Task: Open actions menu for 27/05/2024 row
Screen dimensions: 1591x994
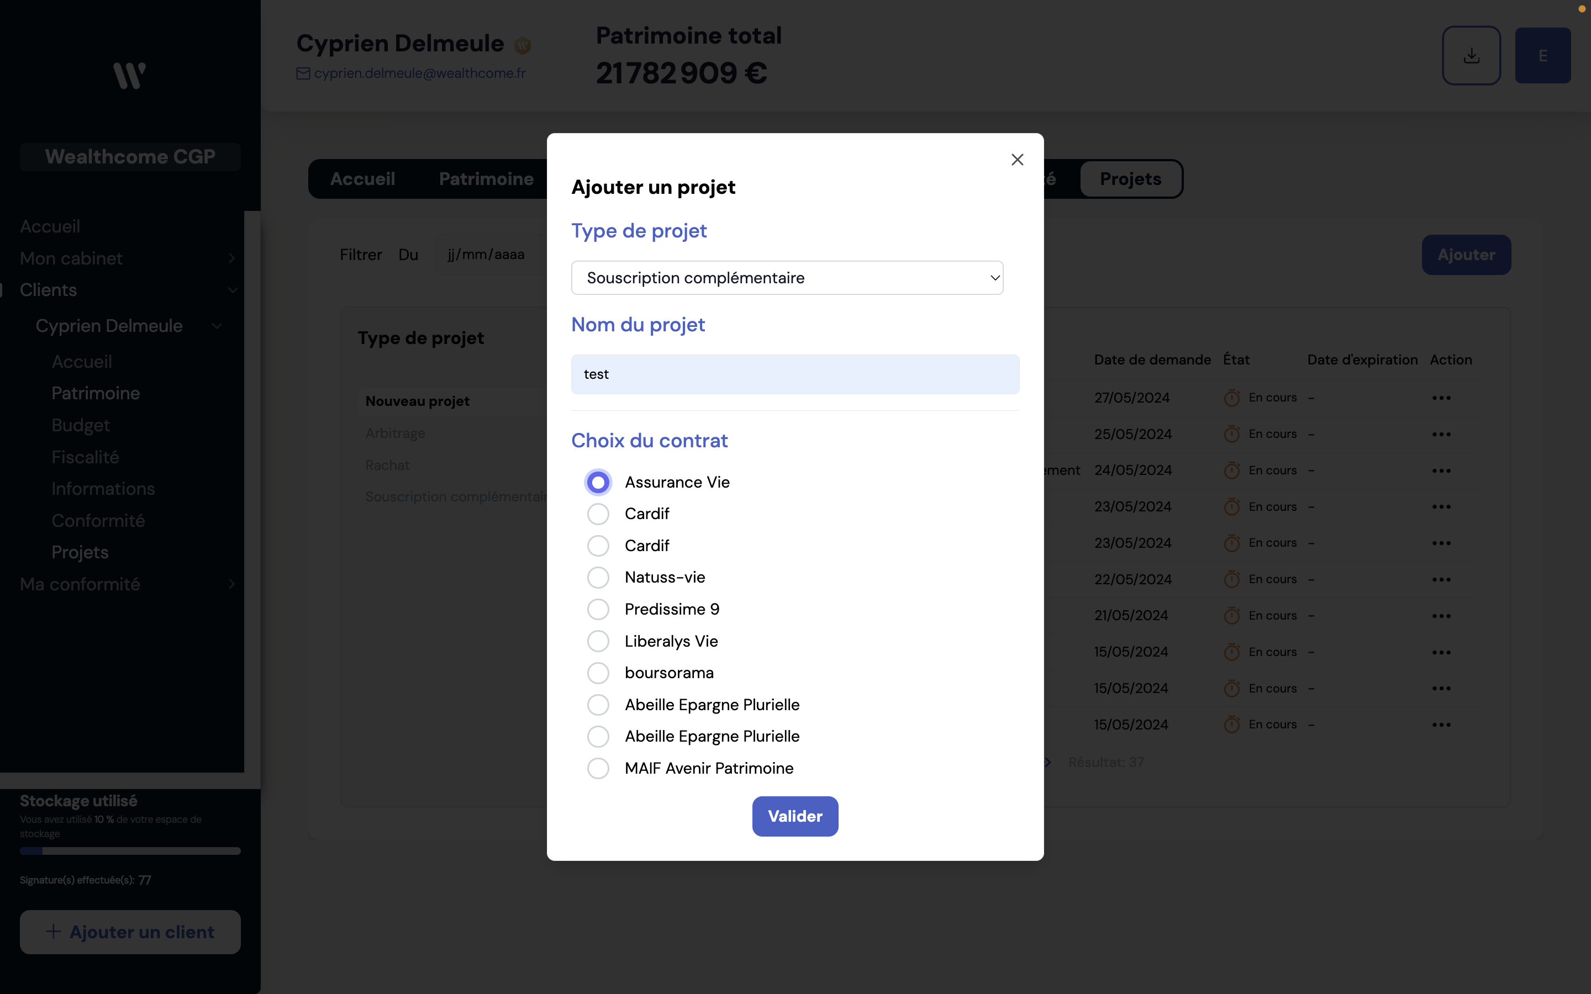Action: click(x=1441, y=398)
